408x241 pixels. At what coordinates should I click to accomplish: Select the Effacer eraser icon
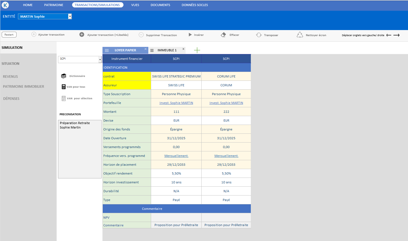pyautogui.click(x=223, y=35)
